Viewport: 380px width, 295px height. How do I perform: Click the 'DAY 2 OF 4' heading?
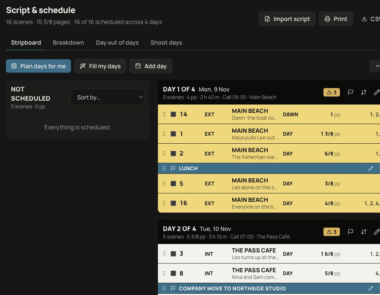pyautogui.click(x=179, y=229)
